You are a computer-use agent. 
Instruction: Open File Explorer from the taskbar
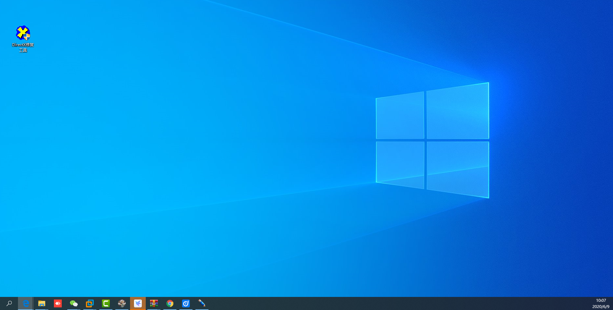pyautogui.click(x=41, y=303)
